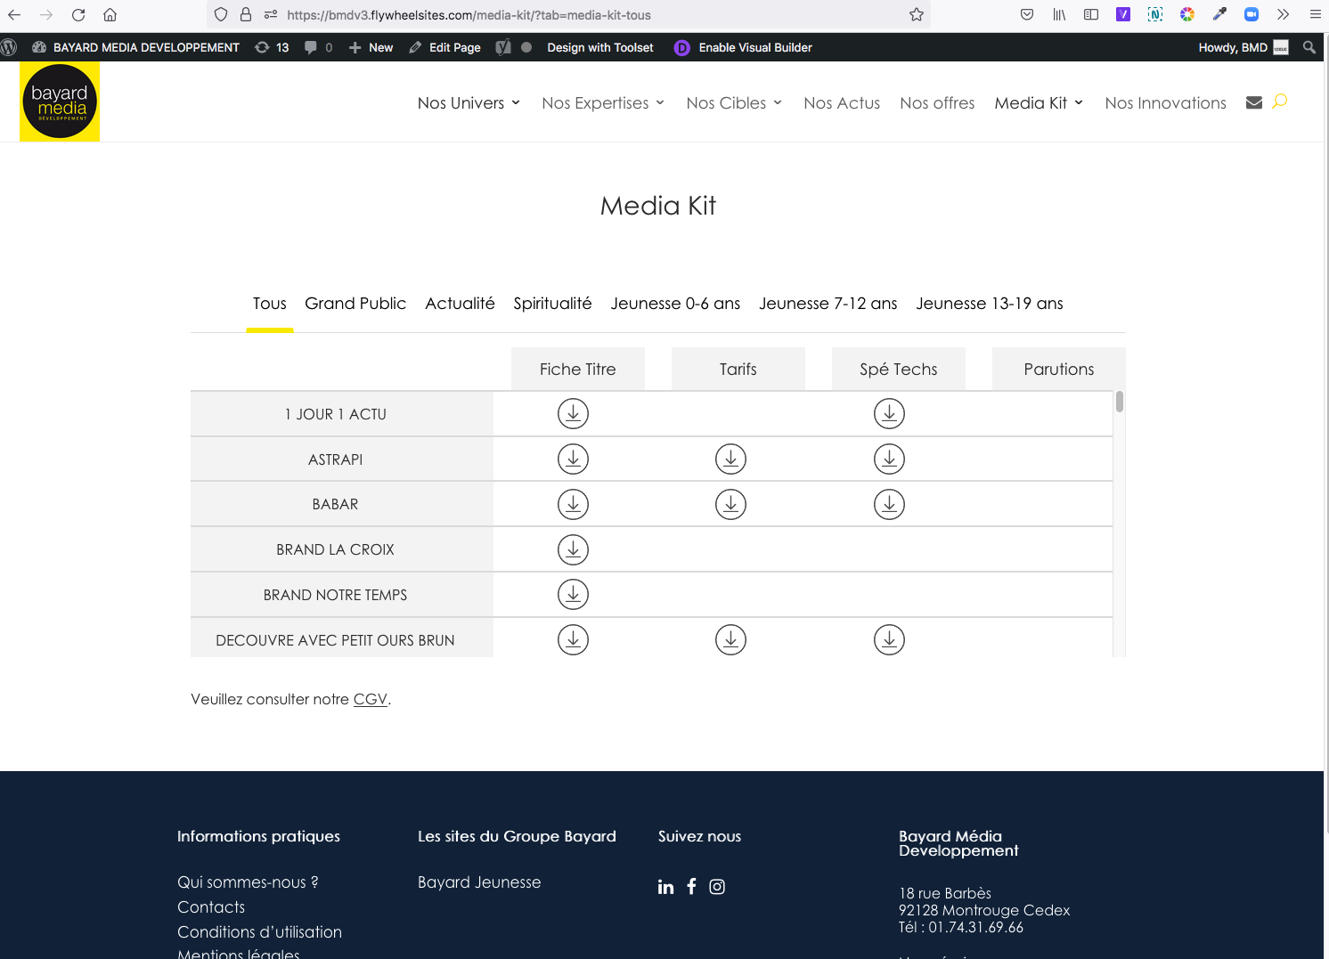The height and width of the screenshot is (959, 1329).
Task: Open the Facebook page in footer
Action: 691,886
